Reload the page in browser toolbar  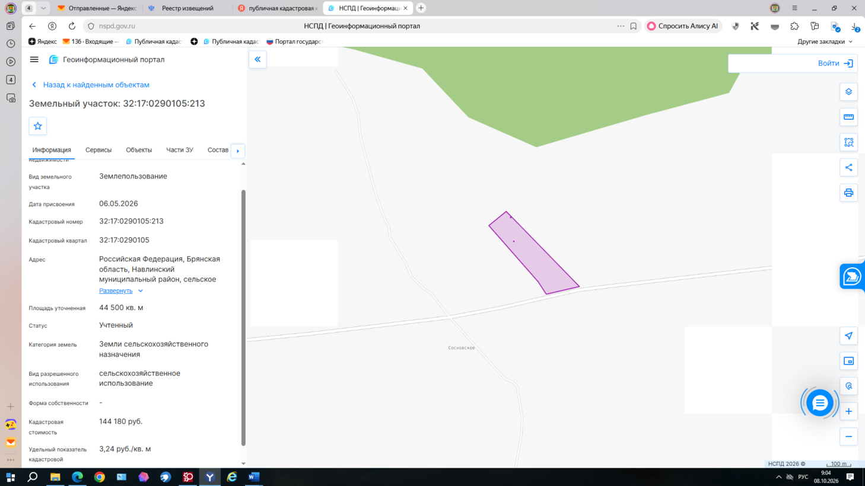pyautogui.click(x=72, y=26)
